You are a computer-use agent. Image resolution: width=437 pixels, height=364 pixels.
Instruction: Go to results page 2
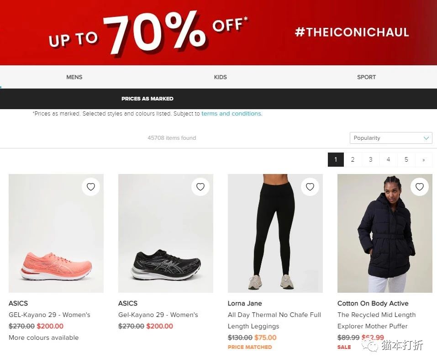tap(353, 160)
